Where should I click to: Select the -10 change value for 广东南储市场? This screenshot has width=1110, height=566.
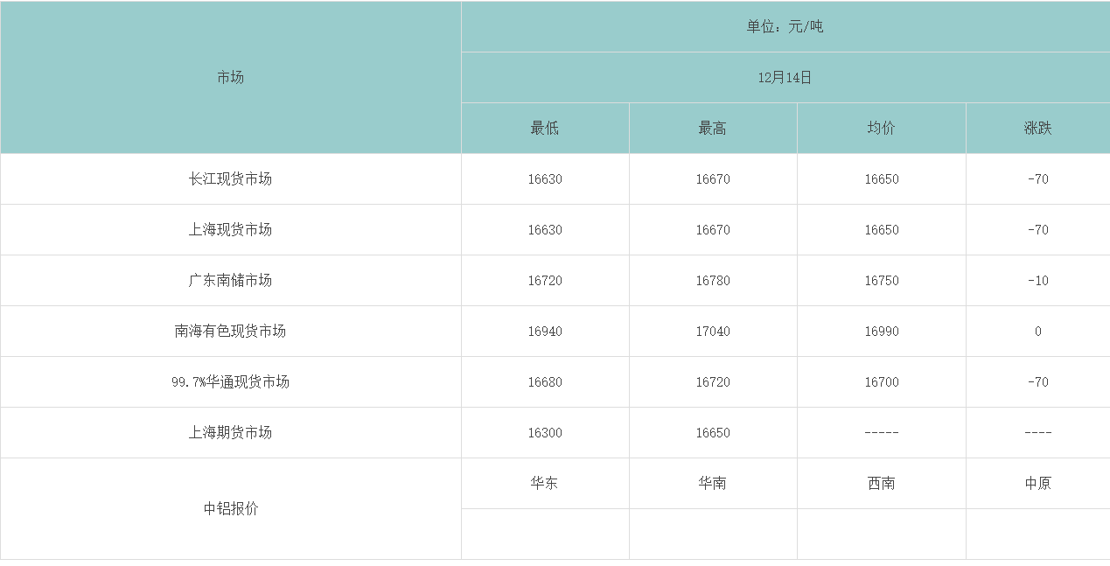(1037, 280)
